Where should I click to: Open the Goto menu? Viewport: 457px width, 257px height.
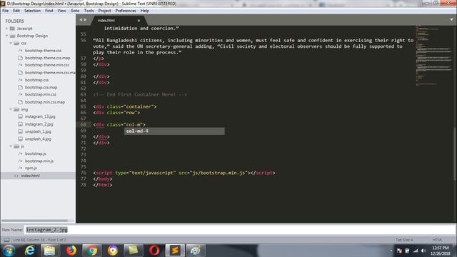[75, 11]
